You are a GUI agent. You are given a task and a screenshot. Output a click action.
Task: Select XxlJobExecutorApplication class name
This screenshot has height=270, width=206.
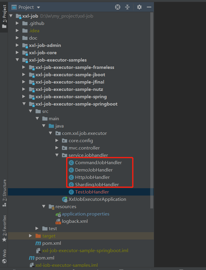pos(97,199)
